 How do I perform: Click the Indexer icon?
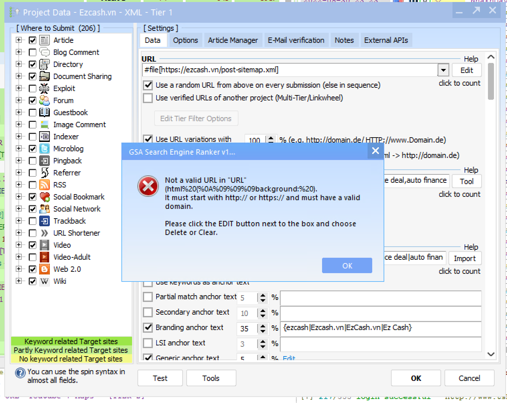(x=44, y=137)
